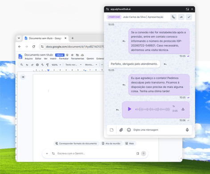The image size is (210, 174).
Task: Redo the last action in Docs
Action: point(32,65)
